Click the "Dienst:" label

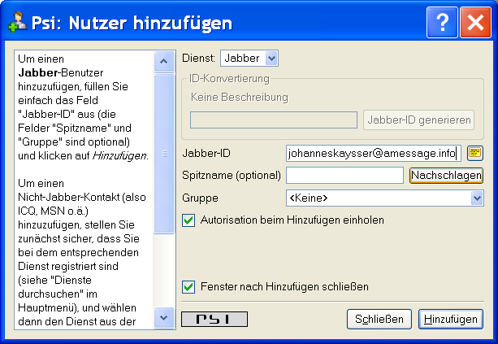[198, 59]
